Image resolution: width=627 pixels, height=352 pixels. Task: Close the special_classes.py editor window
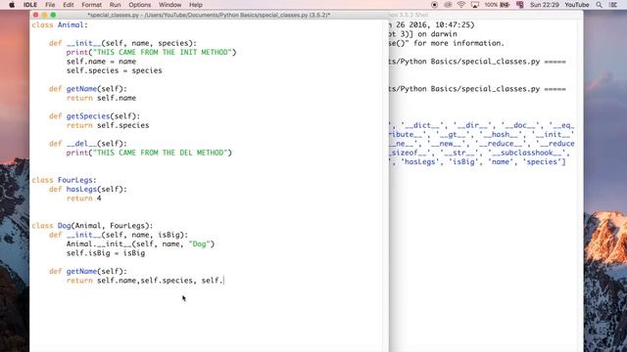click(x=35, y=15)
